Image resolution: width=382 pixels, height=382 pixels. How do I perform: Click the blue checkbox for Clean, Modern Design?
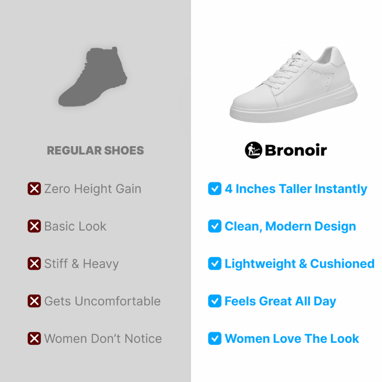tap(214, 226)
